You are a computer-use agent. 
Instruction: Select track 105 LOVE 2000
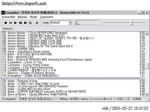(x=73, y=41)
